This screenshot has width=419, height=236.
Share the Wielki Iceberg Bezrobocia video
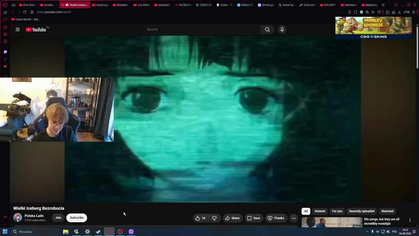(232, 218)
